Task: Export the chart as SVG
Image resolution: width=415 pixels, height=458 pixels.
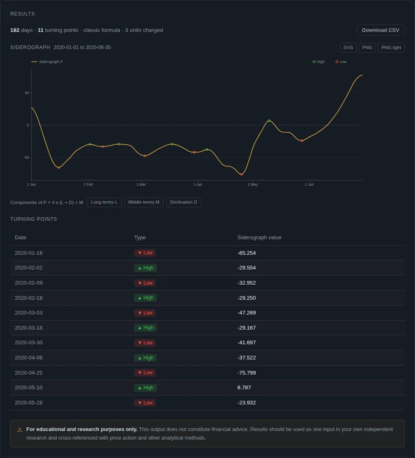Action: pyautogui.click(x=348, y=47)
